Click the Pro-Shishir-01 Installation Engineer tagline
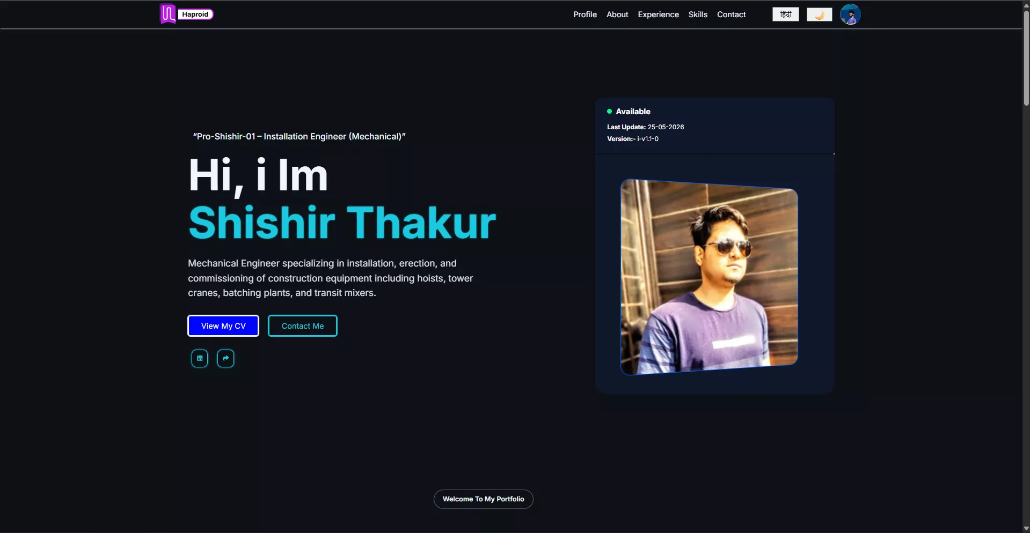 pos(299,137)
